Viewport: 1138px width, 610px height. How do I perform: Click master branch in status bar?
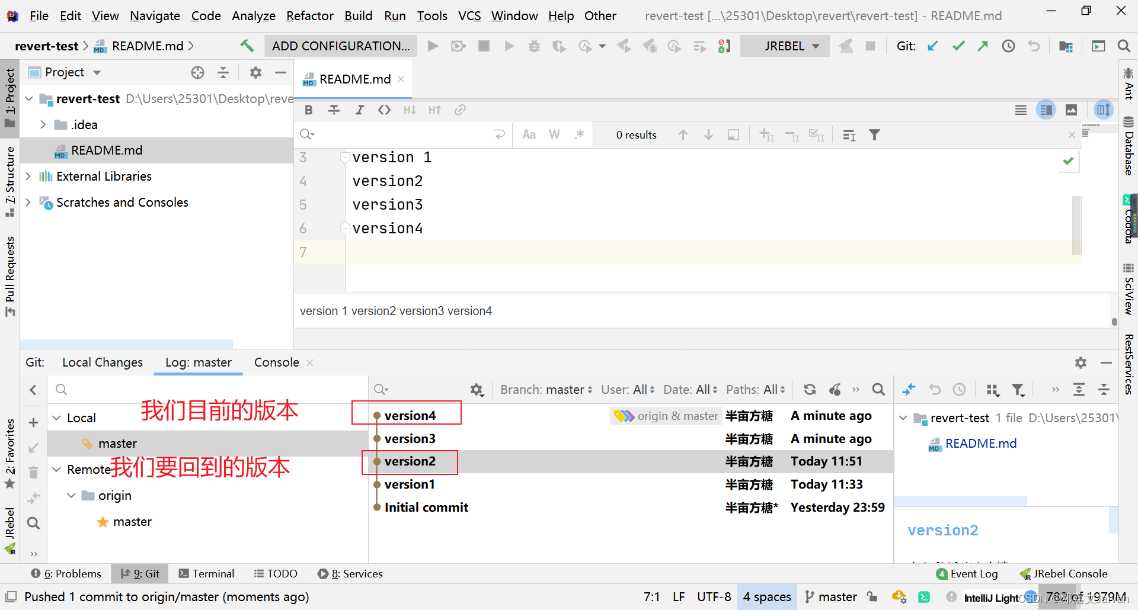[831, 596]
